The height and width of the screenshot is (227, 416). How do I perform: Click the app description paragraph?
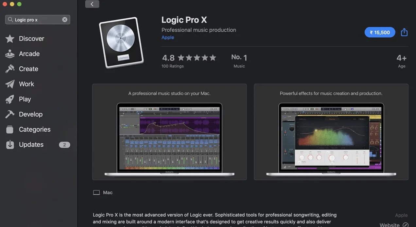[x=215, y=219]
